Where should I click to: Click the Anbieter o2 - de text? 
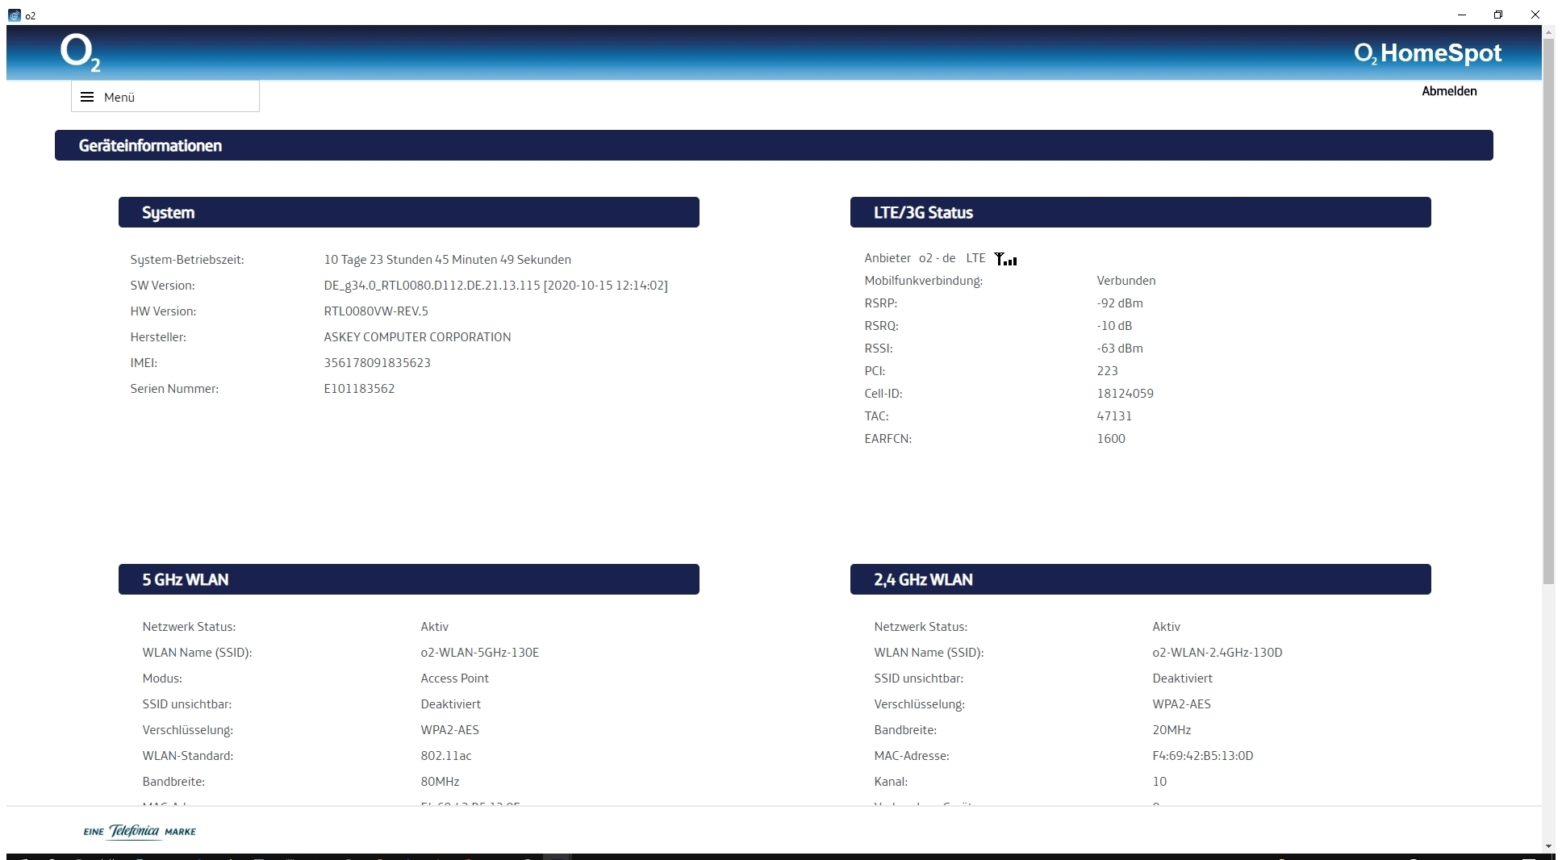point(910,258)
